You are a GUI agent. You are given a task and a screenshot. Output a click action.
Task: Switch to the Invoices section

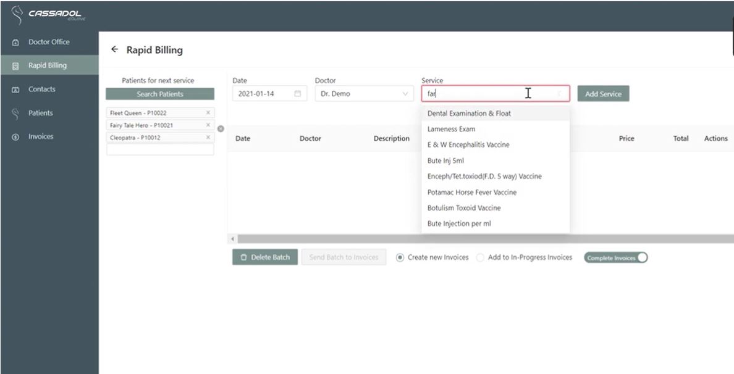(x=41, y=136)
